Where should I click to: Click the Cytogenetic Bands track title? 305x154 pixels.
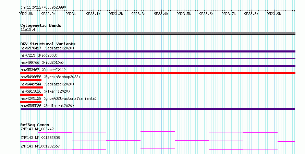coord(41,25)
